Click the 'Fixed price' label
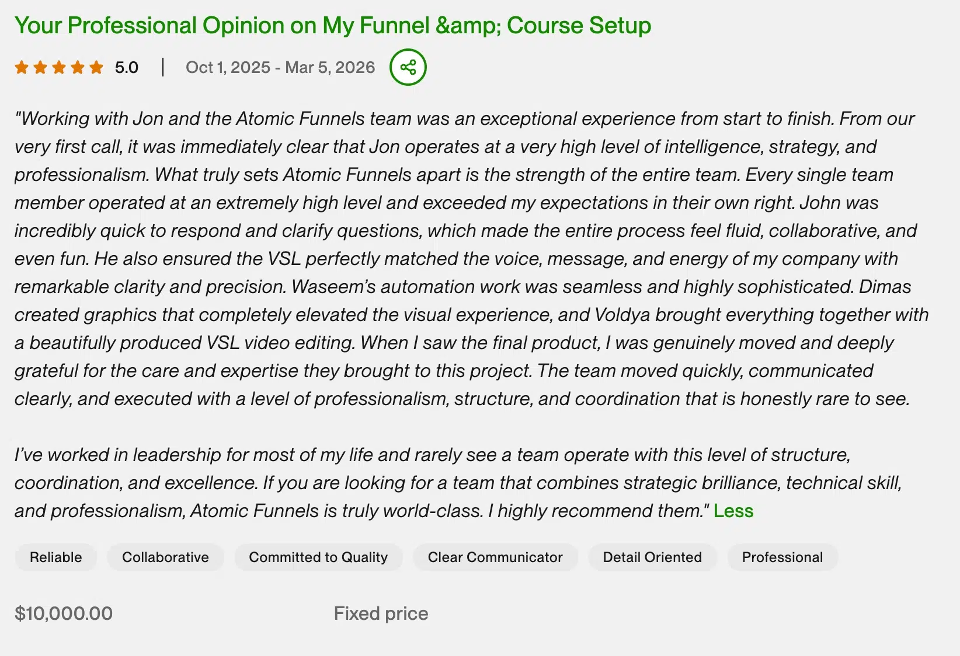Screen dimensions: 960x656 [x=380, y=613]
